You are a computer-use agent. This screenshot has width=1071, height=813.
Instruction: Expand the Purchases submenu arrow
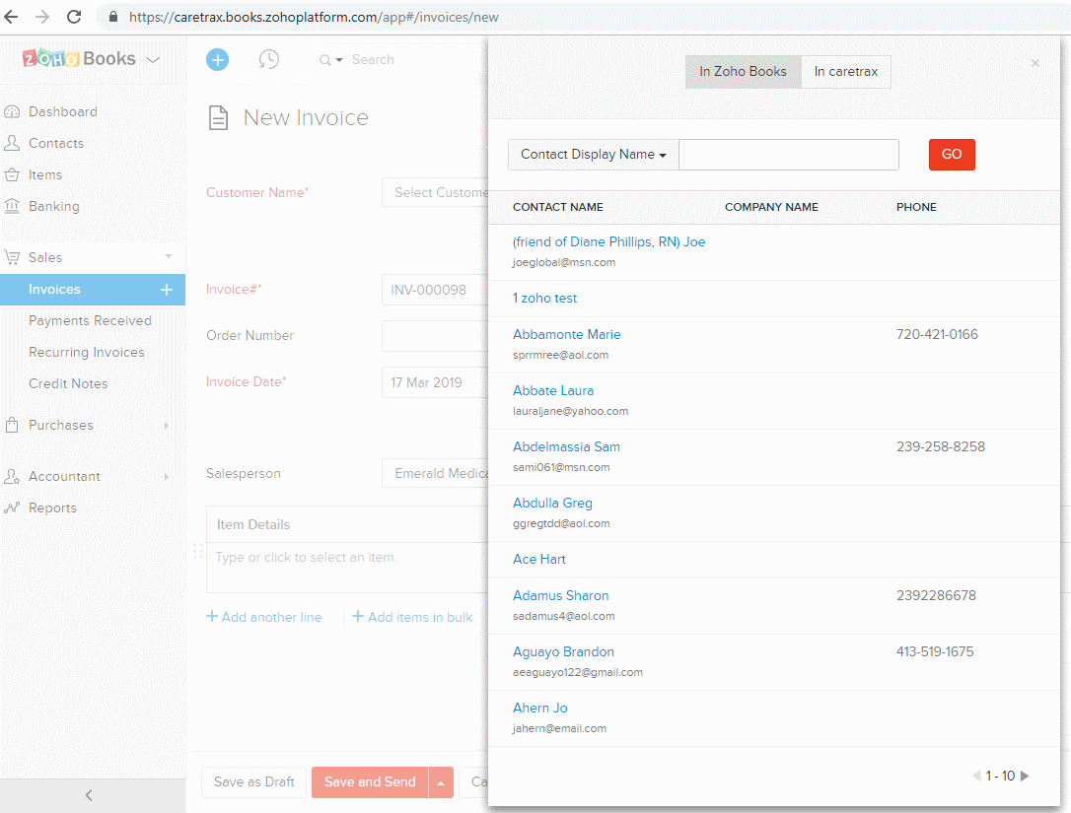(166, 426)
